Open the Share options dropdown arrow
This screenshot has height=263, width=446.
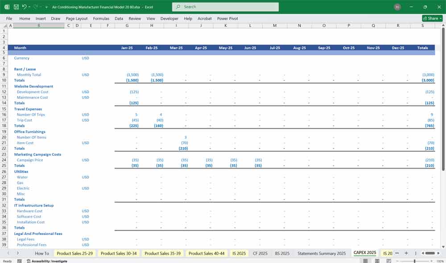point(442,18)
